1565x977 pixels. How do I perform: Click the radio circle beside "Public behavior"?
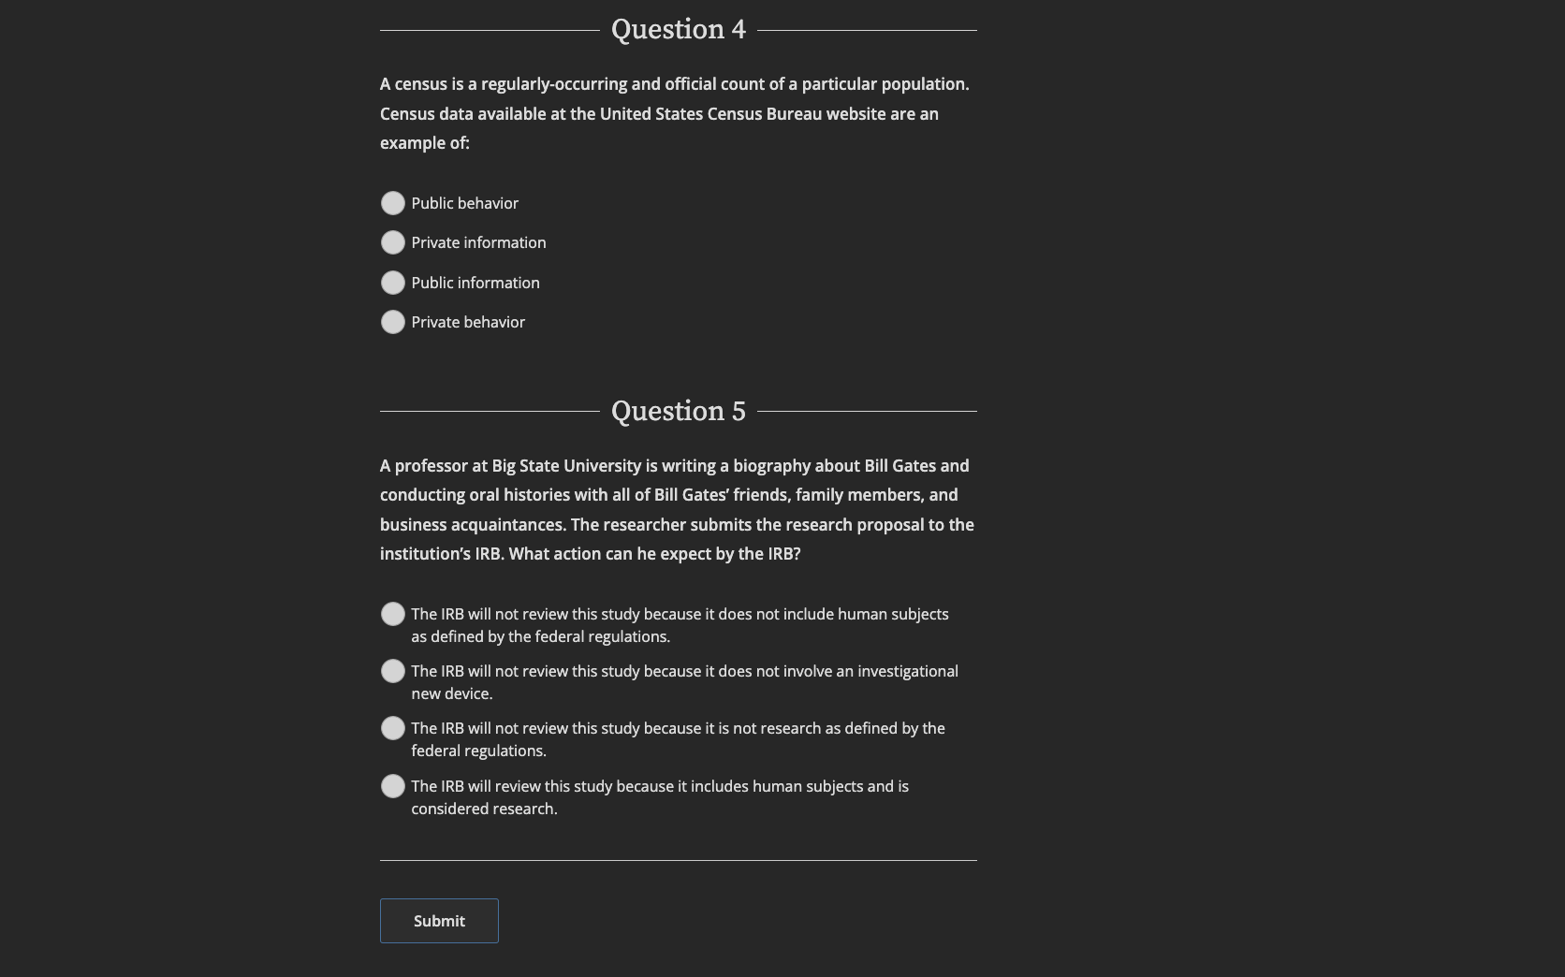pyautogui.click(x=393, y=203)
